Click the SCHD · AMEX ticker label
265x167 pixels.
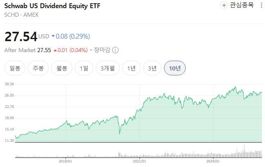click(21, 15)
